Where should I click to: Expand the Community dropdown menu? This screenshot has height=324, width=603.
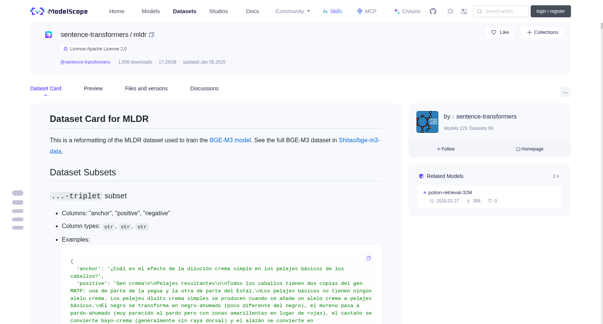tap(293, 11)
